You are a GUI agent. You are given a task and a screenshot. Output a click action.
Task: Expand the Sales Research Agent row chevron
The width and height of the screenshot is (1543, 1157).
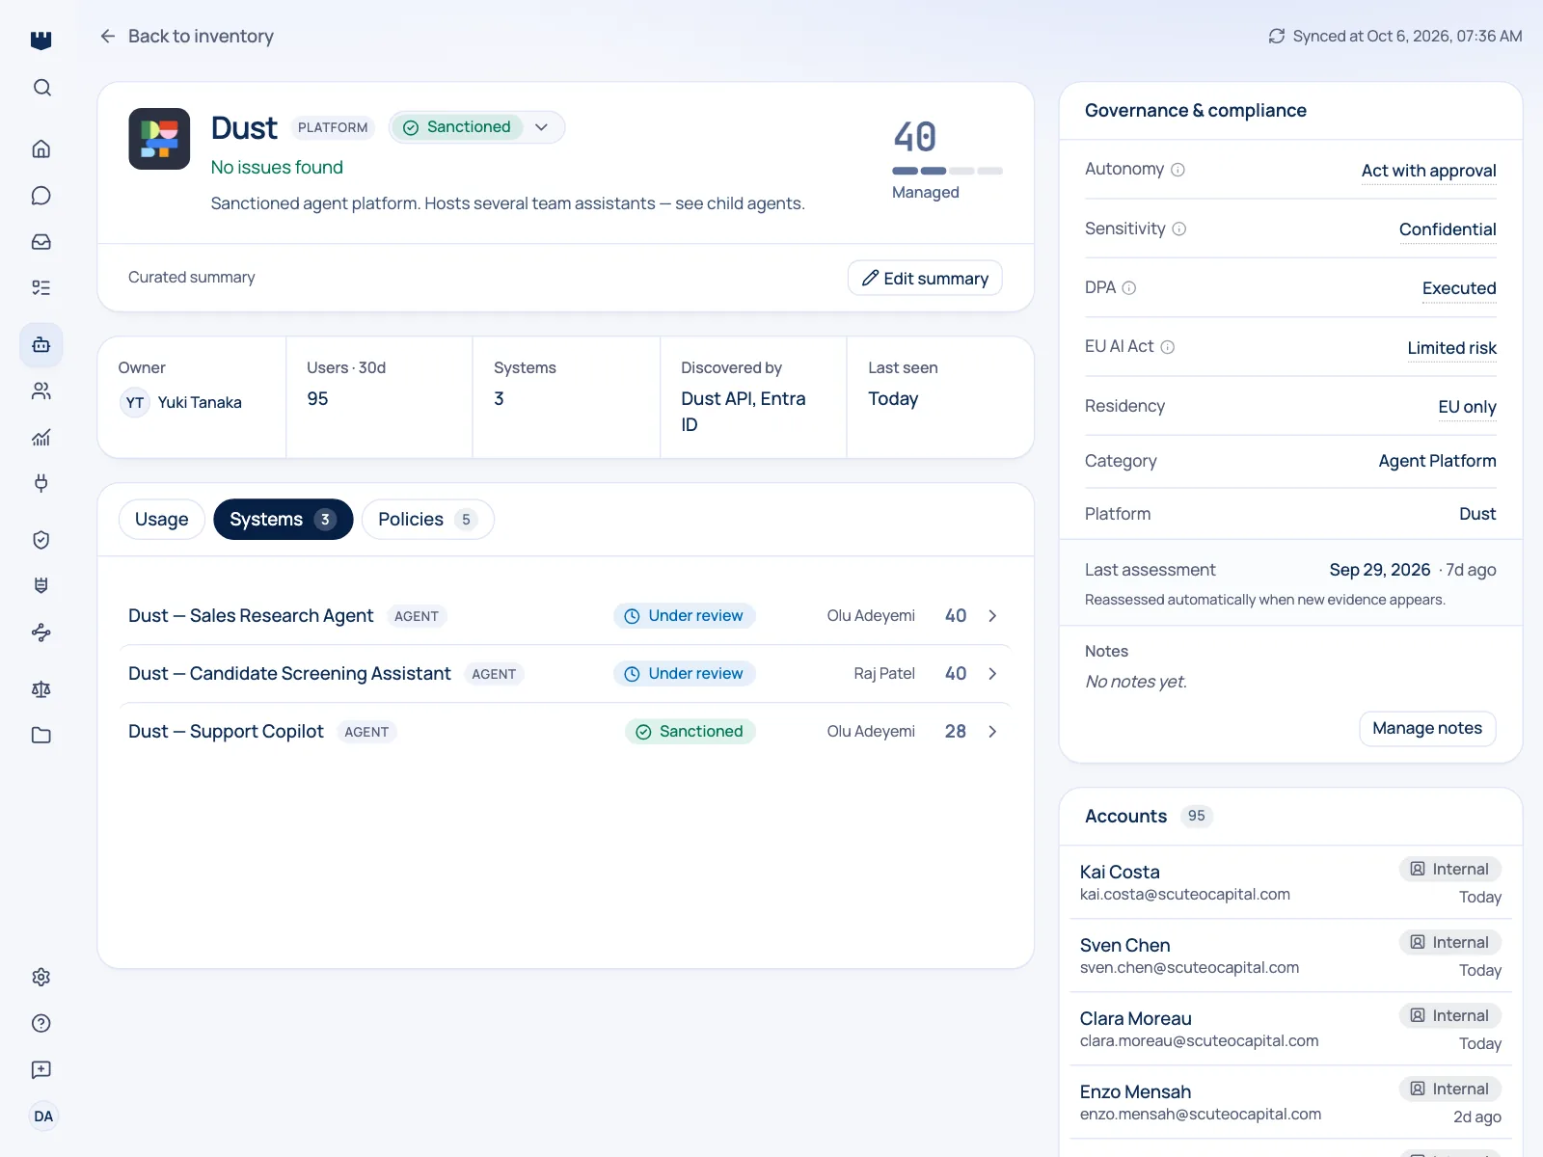[x=992, y=616]
